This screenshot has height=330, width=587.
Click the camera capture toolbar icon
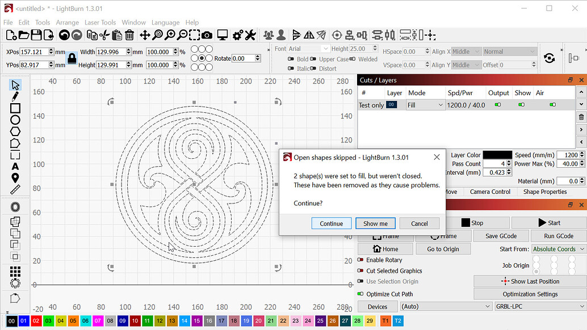(x=207, y=35)
